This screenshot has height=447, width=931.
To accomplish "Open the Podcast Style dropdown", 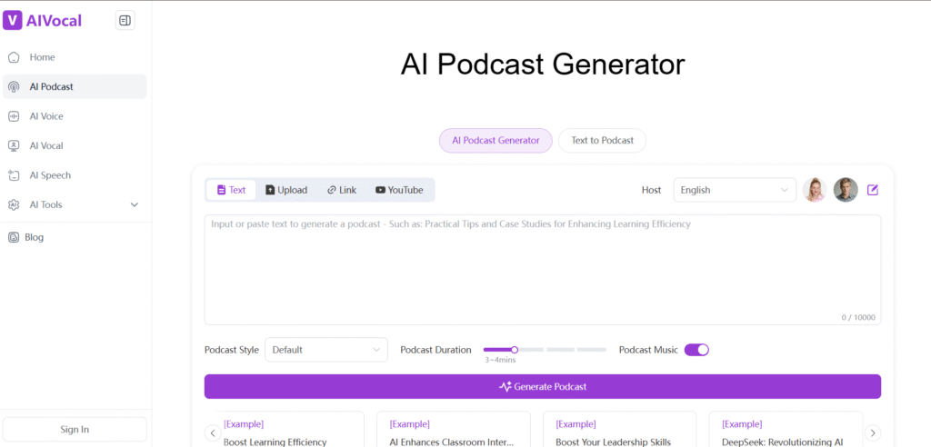I will click(x=326, y=350).
